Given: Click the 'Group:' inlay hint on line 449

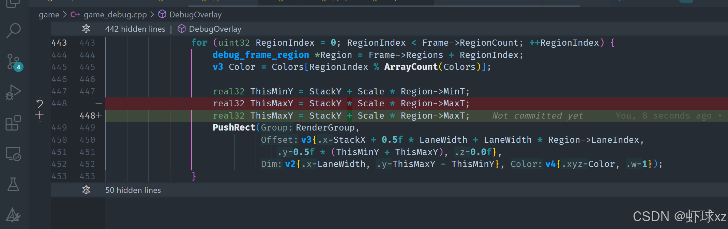Looking at the screenshot, I should pyautogui.click(x=277, y=127).
